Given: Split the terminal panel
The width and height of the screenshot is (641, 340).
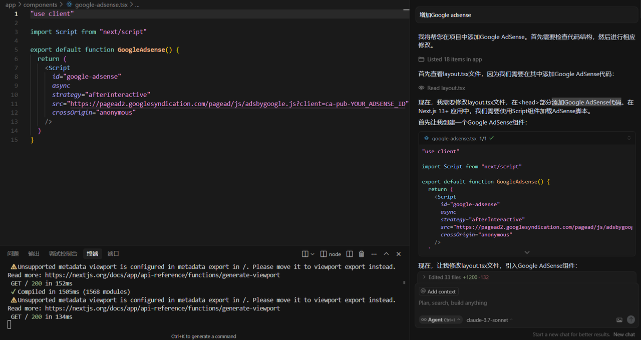Looking at the screenshot, I should click(x=350, y=254).
